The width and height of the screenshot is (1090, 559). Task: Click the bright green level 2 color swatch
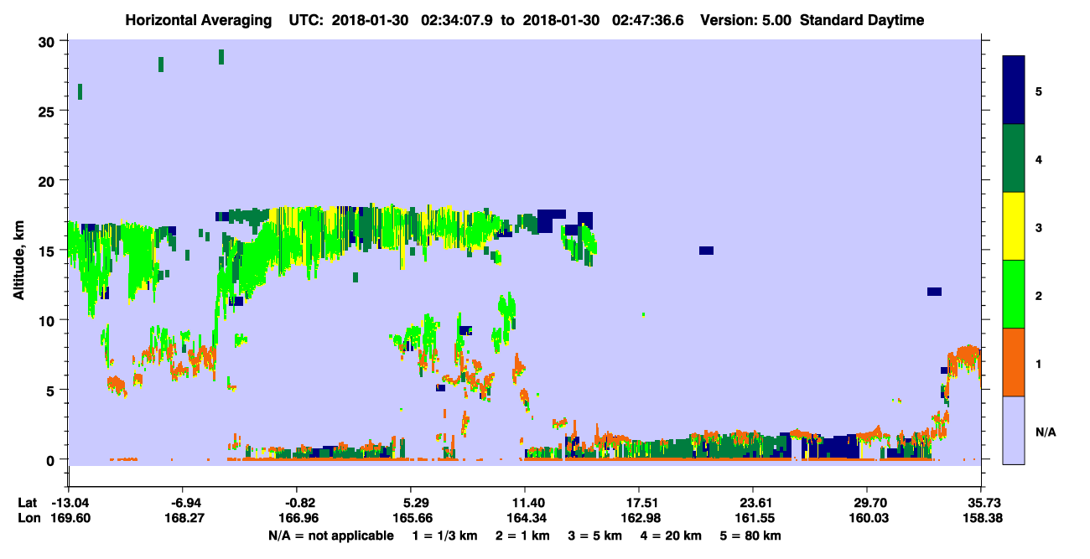[x=1014, y=294]
